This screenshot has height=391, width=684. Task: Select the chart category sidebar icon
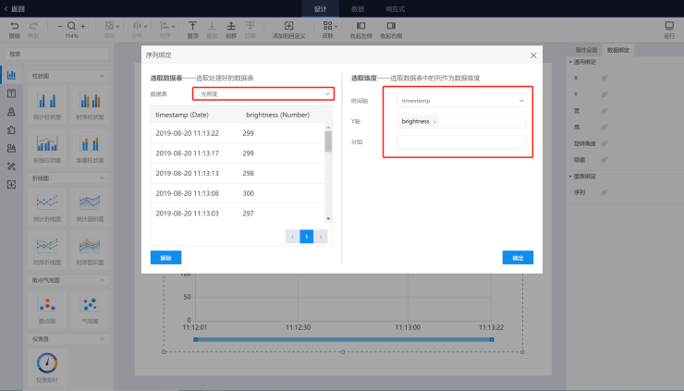(11, 75)
